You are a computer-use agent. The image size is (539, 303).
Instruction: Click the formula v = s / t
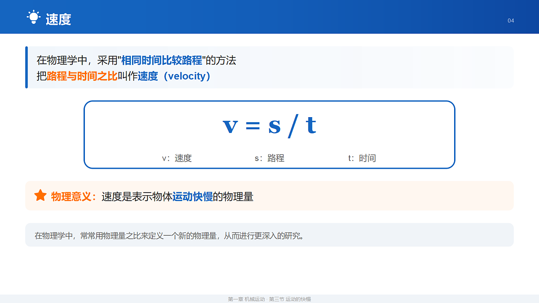click(269, 126)
